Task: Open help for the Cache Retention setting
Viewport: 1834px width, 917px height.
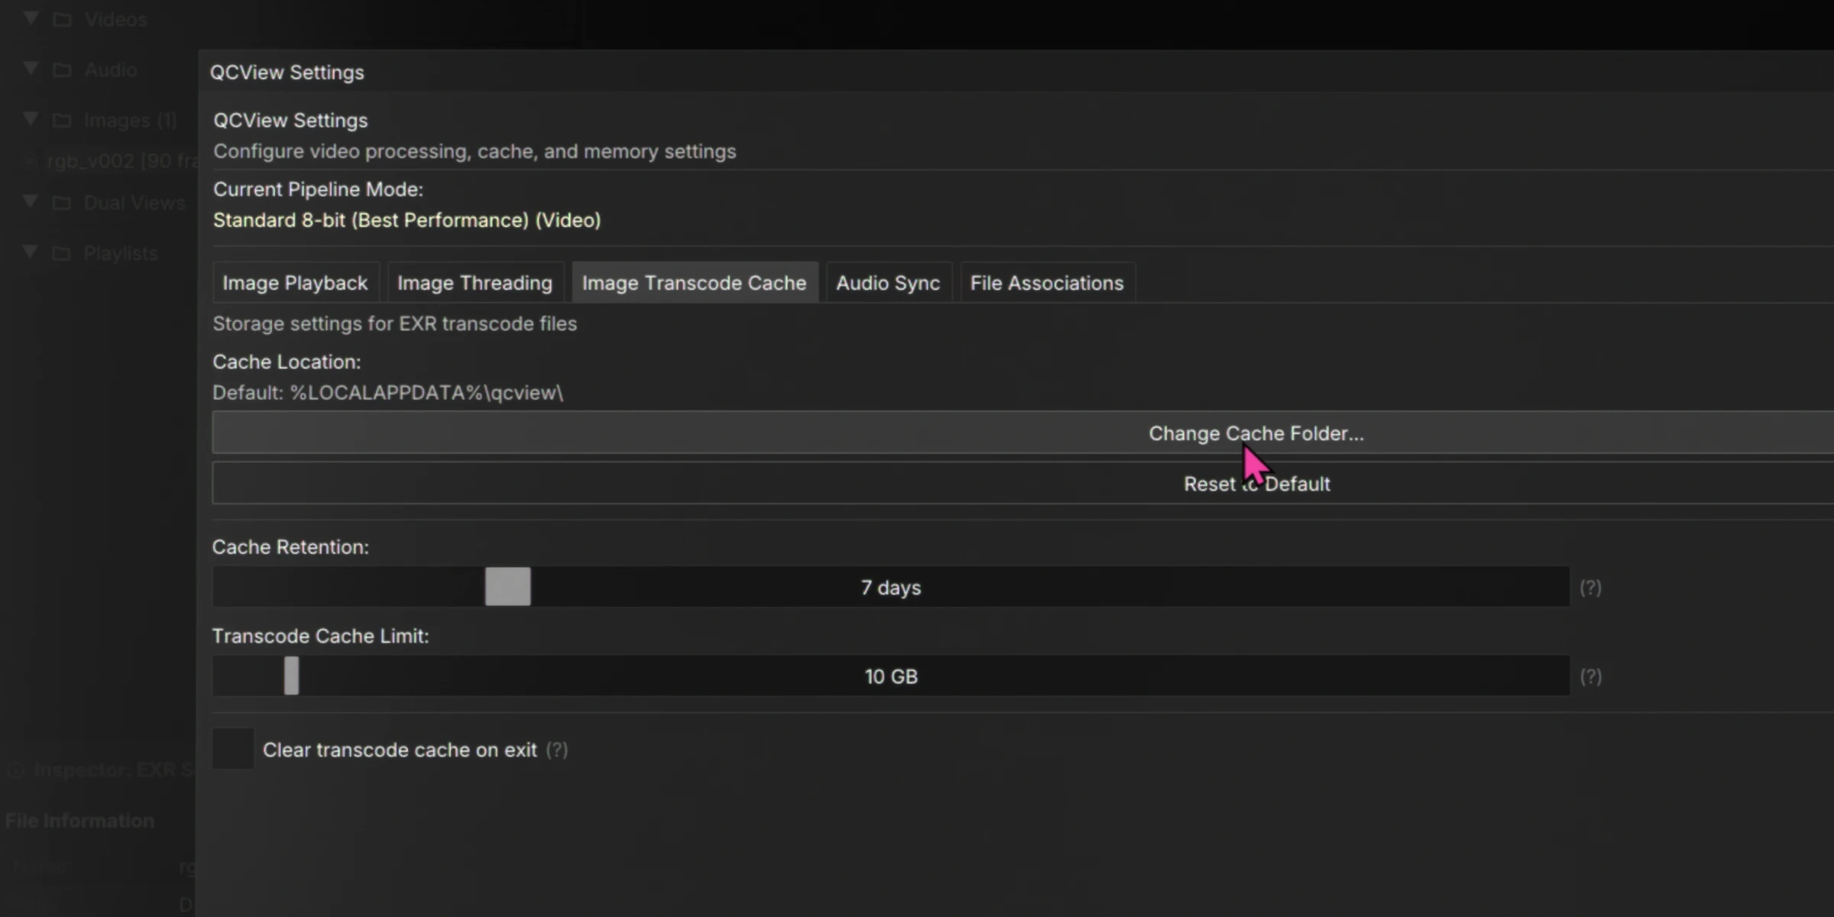Action: coord(1590,587)
